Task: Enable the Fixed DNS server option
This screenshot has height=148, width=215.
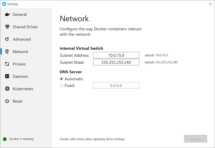Action: pyautogui.click(x=61, y=85)
